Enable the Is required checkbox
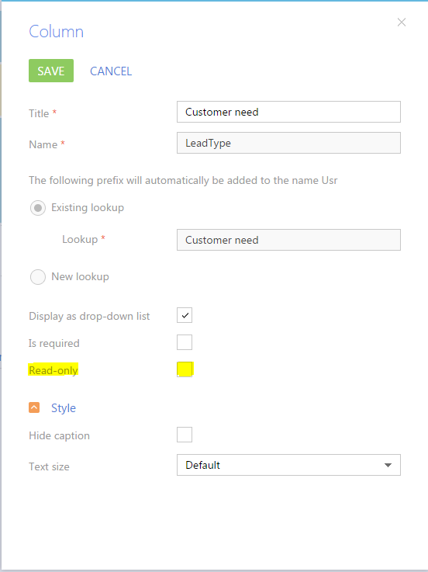Screen dimensions: 428x572 [185, 342]
